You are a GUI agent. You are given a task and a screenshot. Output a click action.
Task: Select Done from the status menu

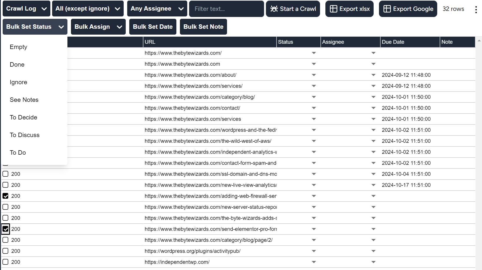(17, 65)
